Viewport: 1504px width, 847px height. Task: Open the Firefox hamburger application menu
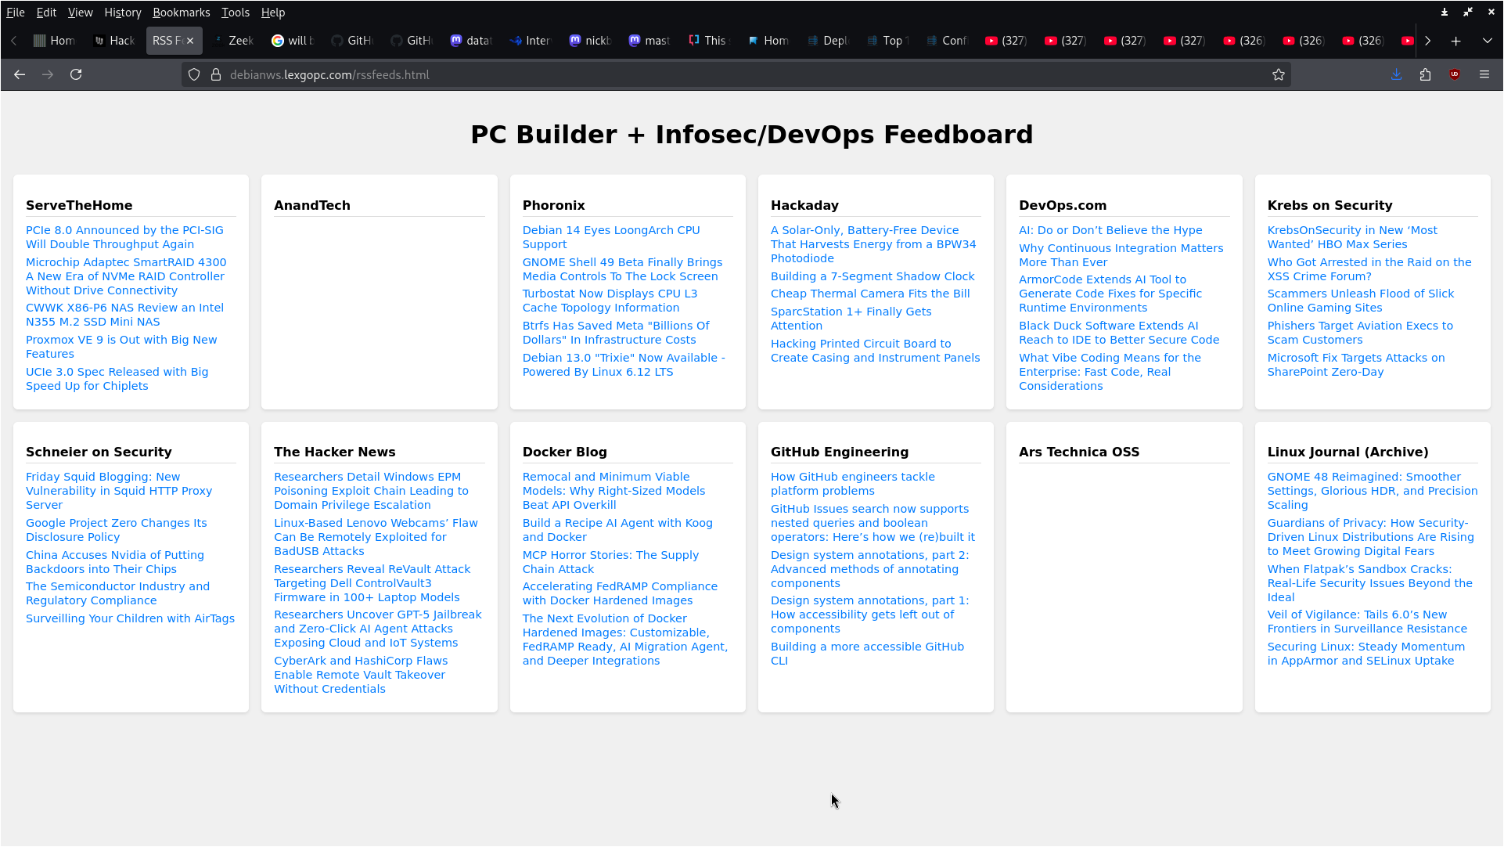[1484, 74]
